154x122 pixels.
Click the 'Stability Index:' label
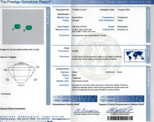[x=63, y=81]
